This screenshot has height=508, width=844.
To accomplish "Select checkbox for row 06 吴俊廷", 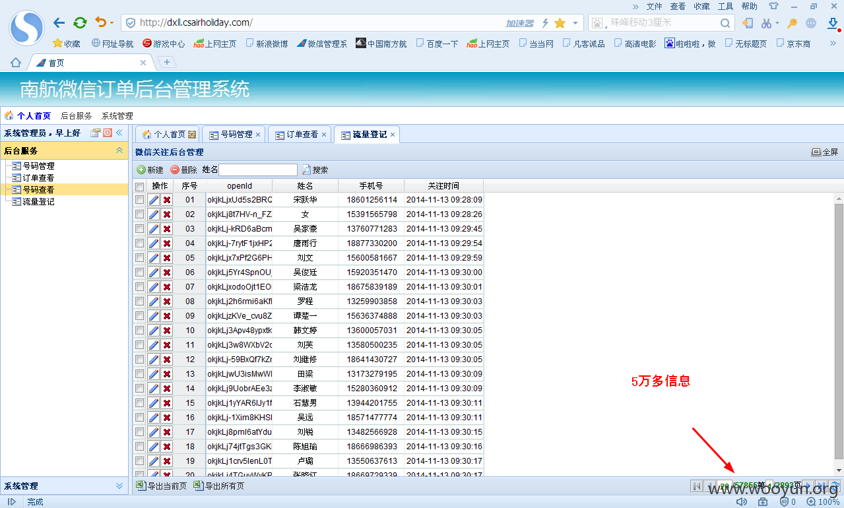I will click(139, 272).
